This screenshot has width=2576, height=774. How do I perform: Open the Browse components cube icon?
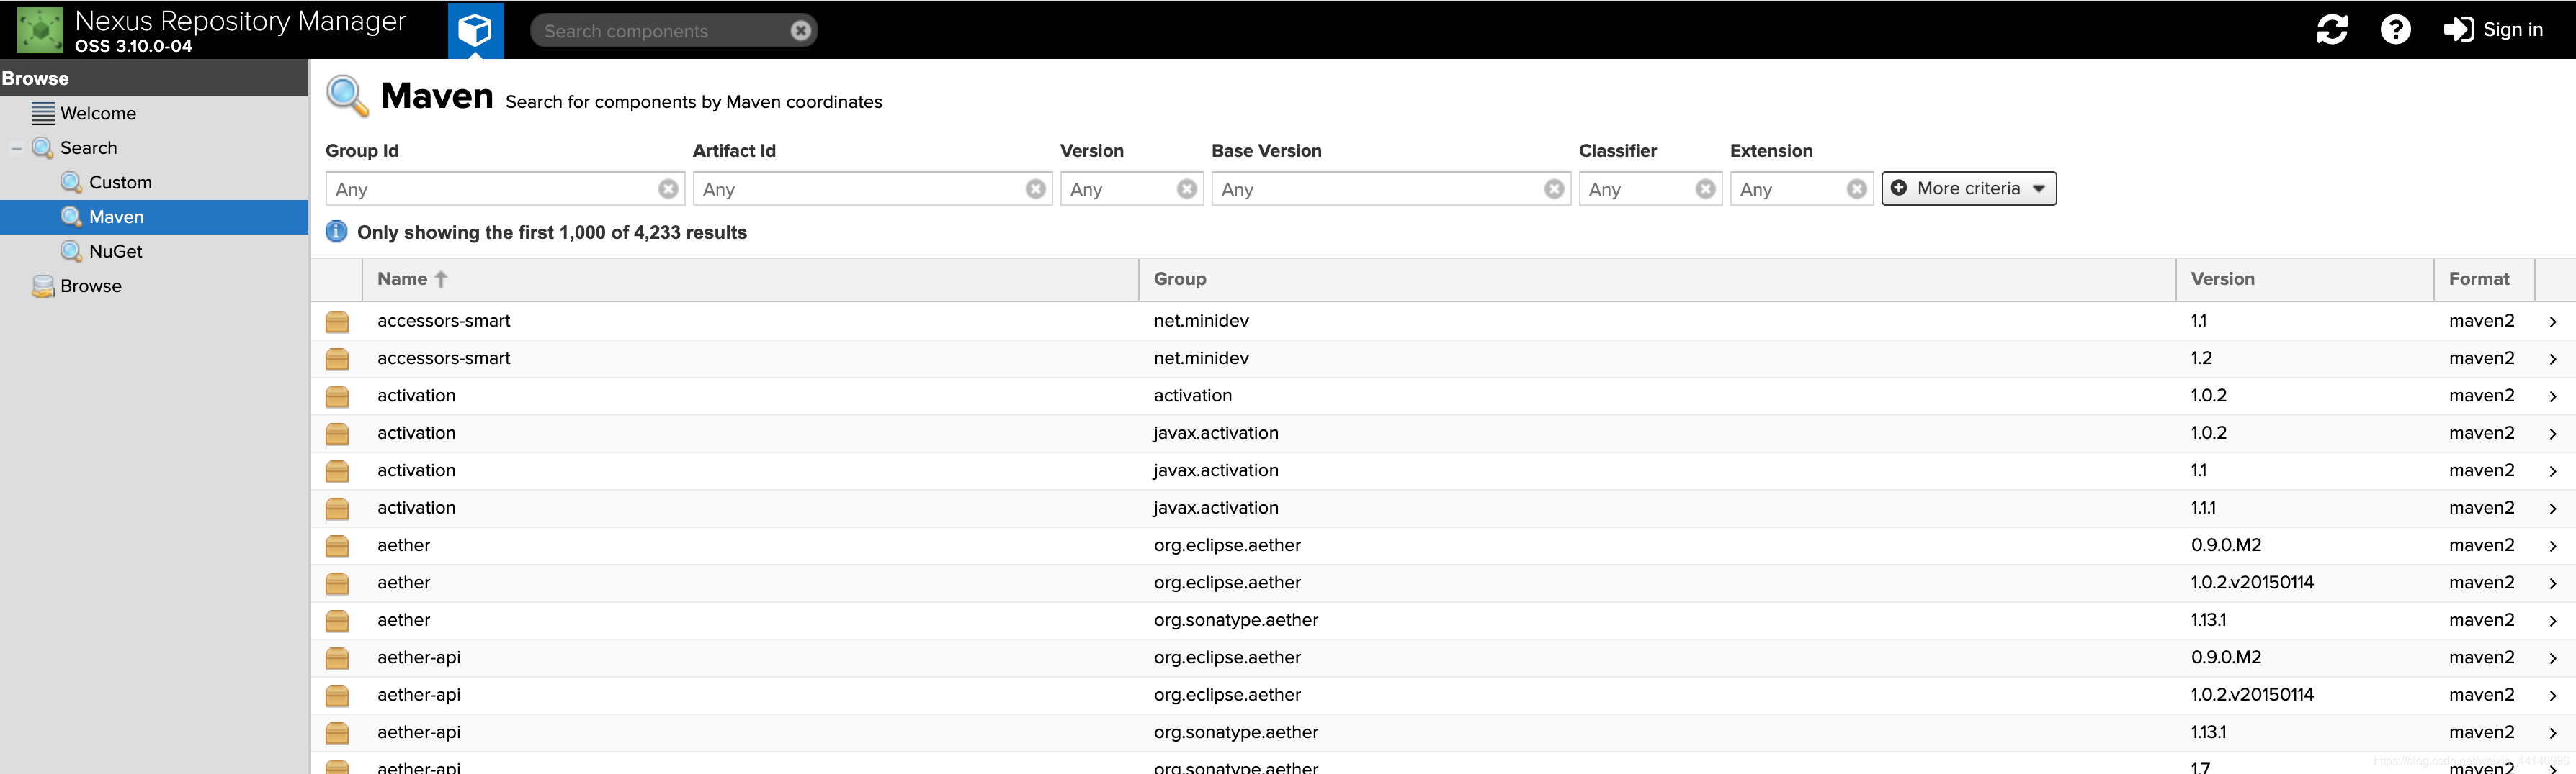(x=475, y=30)
